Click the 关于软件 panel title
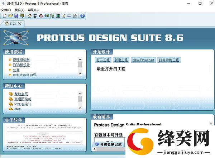Image resolution: width=215 pixels, height=158 pixels. [x=14, y=120]
